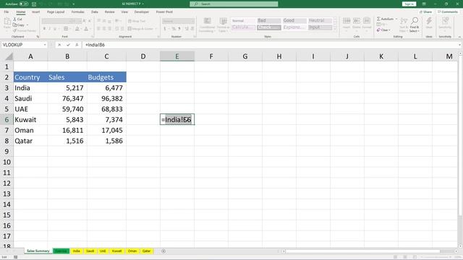Add new sheet with plus icon
The width and height of the screenshot is (463, 260).
coord(163,251)
